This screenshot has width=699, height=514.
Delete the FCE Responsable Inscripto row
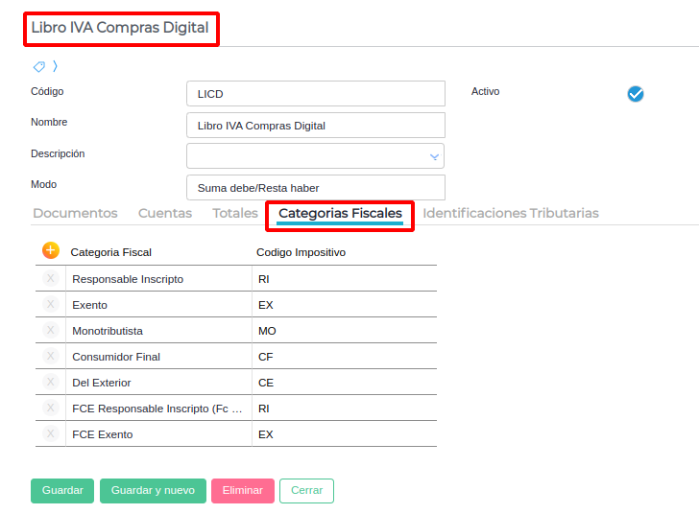pos(51,409)
